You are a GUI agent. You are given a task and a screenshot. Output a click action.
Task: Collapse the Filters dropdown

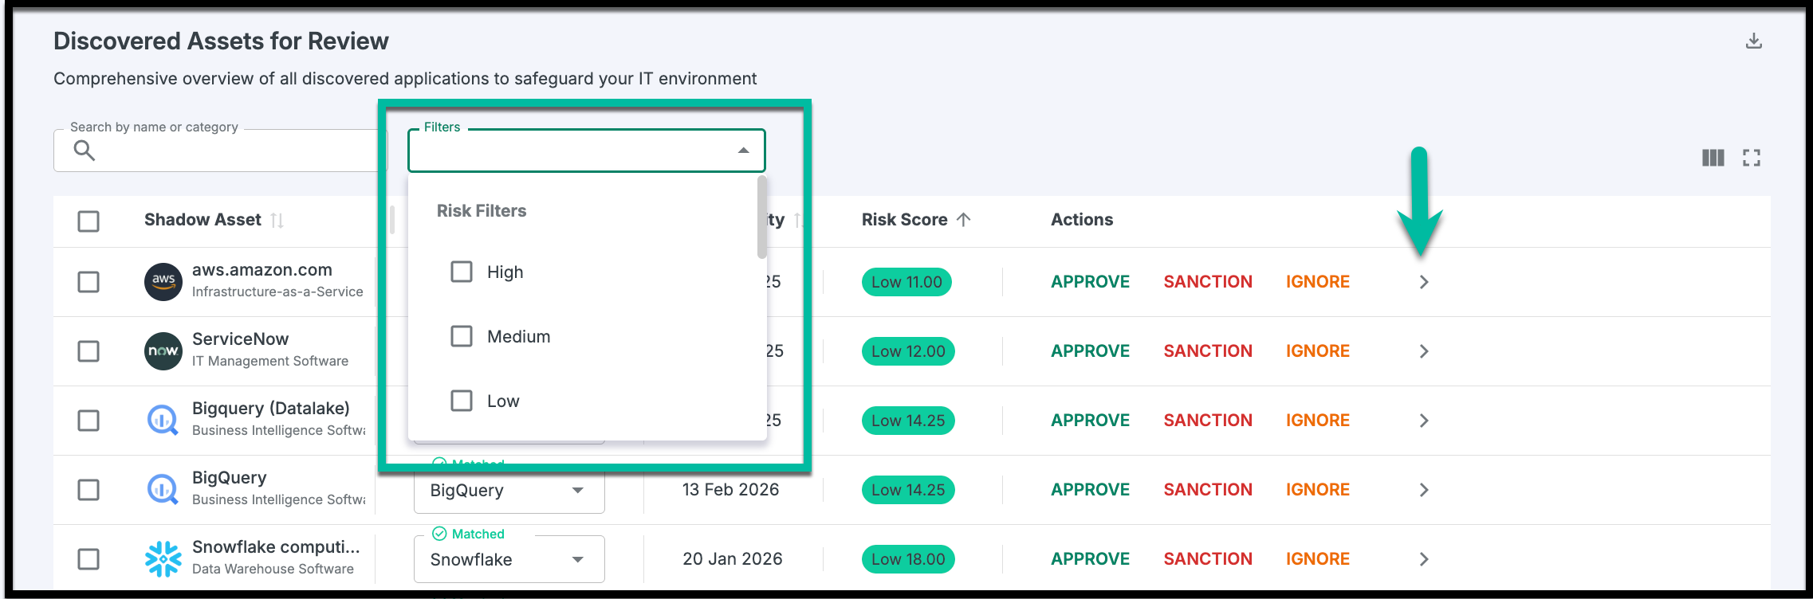[743, 151]
